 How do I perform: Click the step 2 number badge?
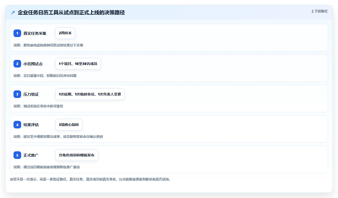(x=17, y=64)
